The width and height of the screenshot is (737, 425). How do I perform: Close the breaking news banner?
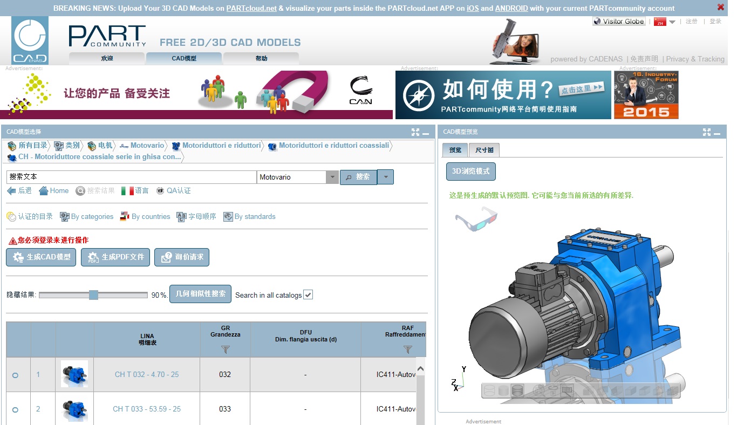pyautogui.click(x=721, y=7)
